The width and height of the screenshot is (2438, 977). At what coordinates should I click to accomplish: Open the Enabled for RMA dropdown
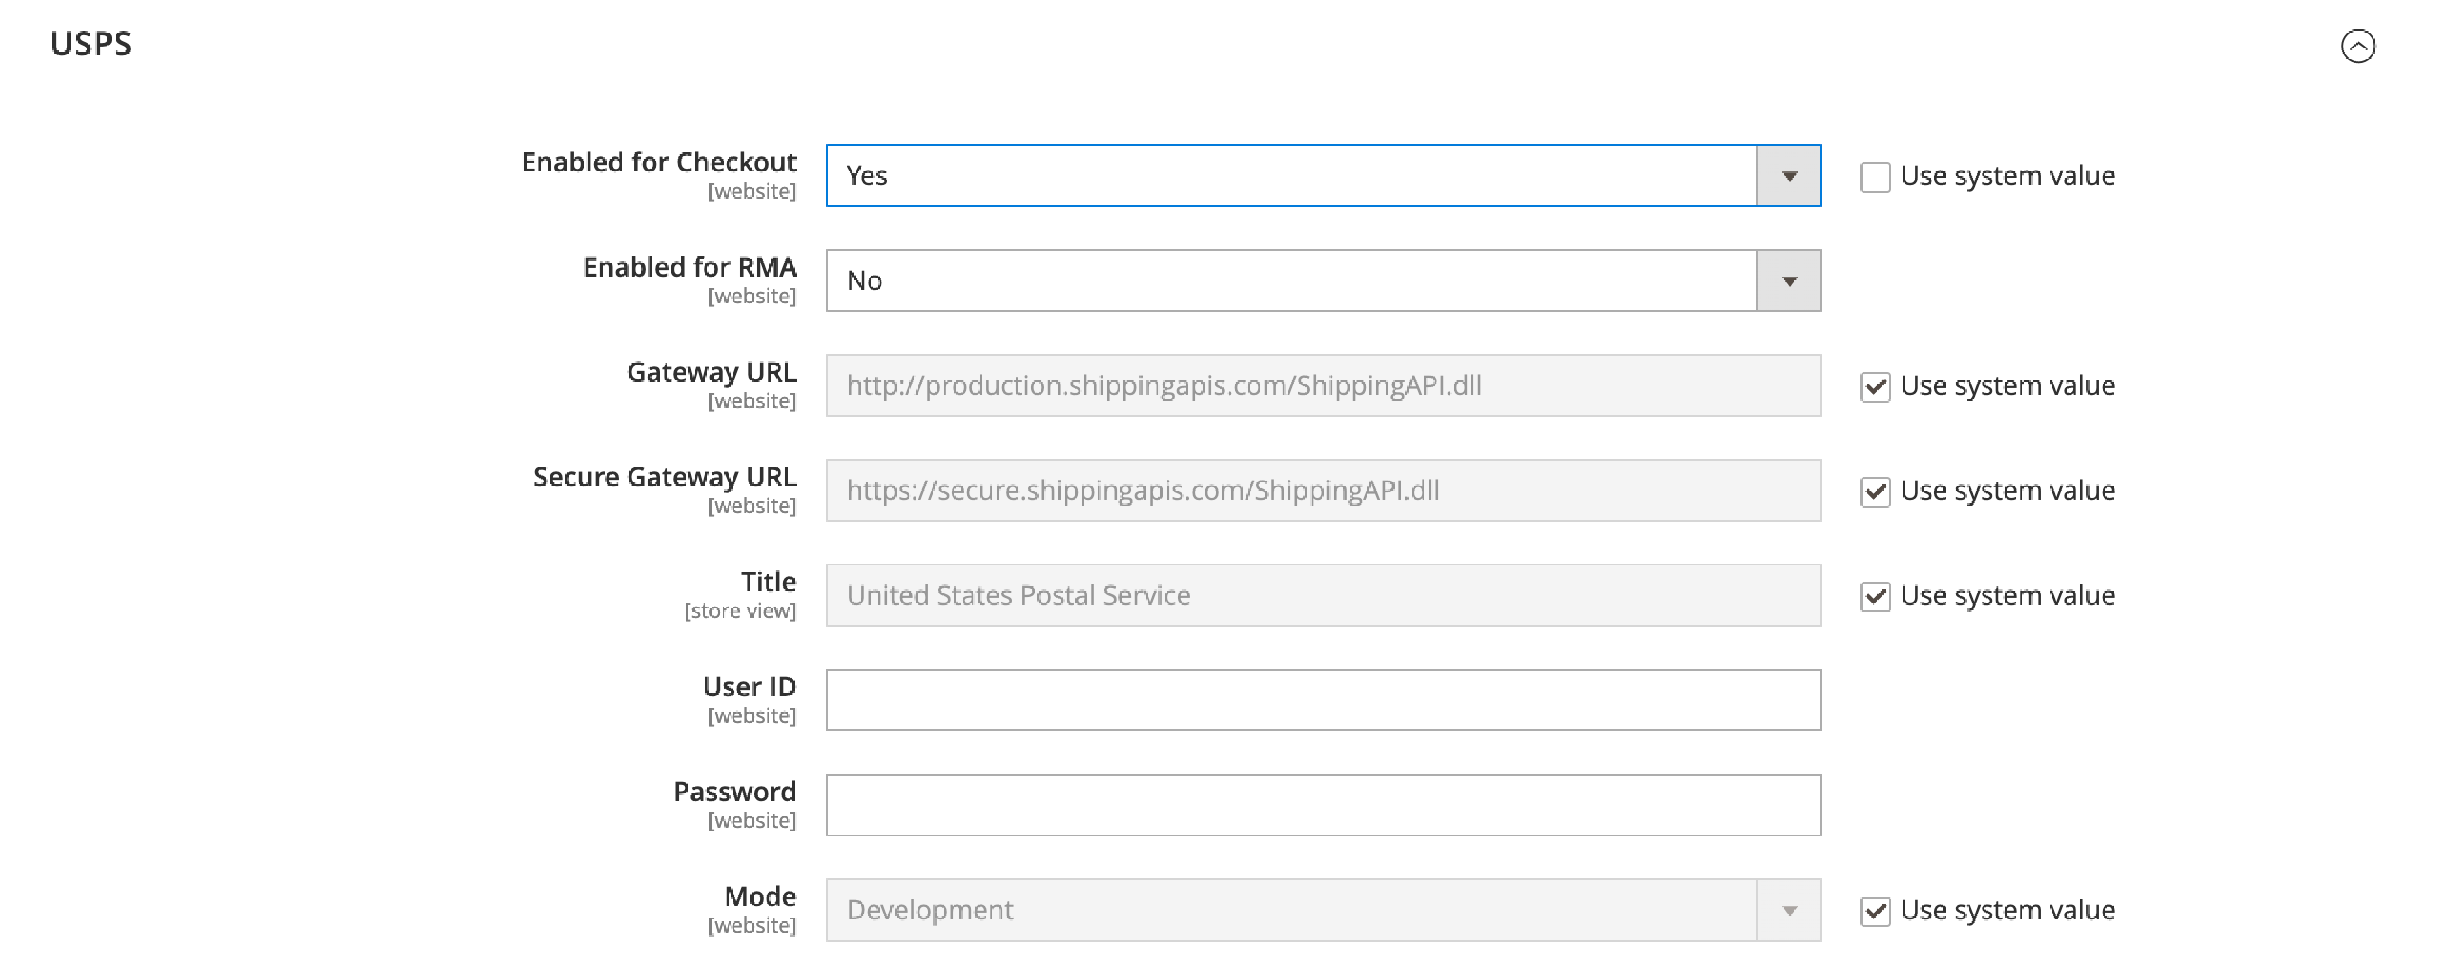pos(1323,280)
